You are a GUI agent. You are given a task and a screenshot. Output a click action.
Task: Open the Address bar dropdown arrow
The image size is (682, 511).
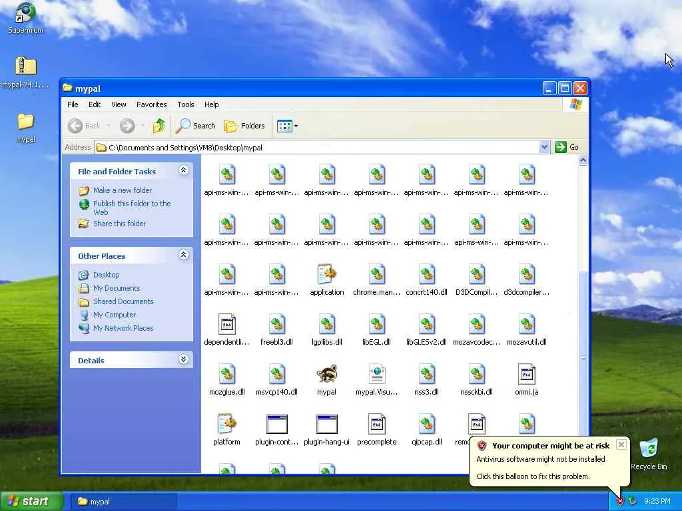[x=544, y=147]
